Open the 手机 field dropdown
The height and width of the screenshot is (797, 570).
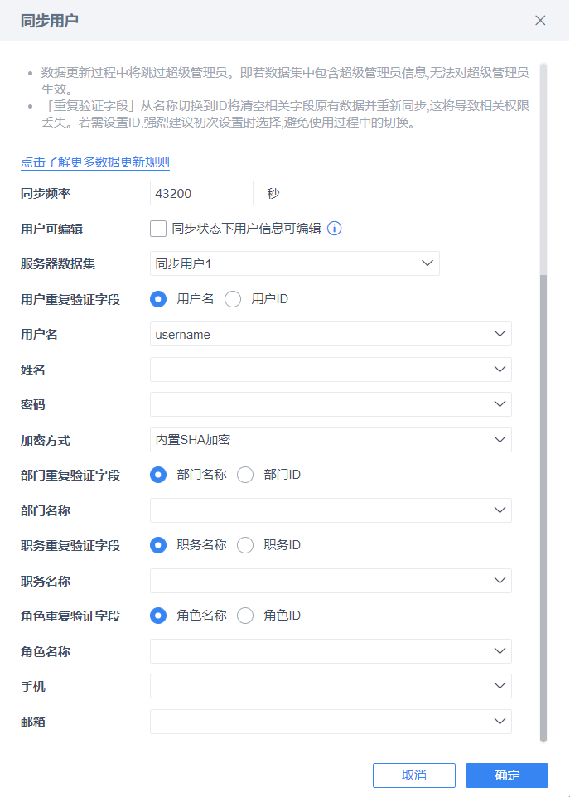click(331, 686)
